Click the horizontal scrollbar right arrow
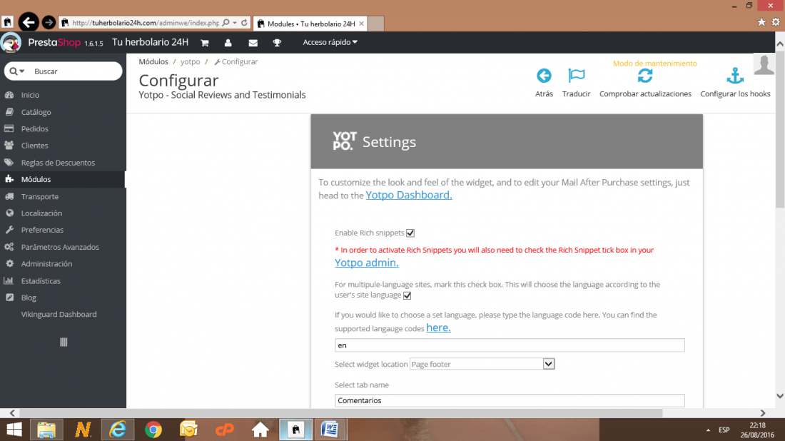 (762, 413)
